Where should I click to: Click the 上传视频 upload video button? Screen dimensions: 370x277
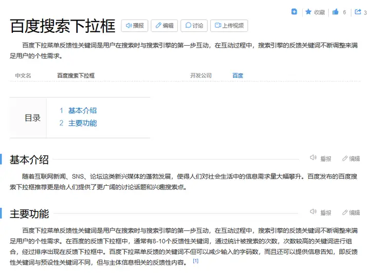click(229, 26)
